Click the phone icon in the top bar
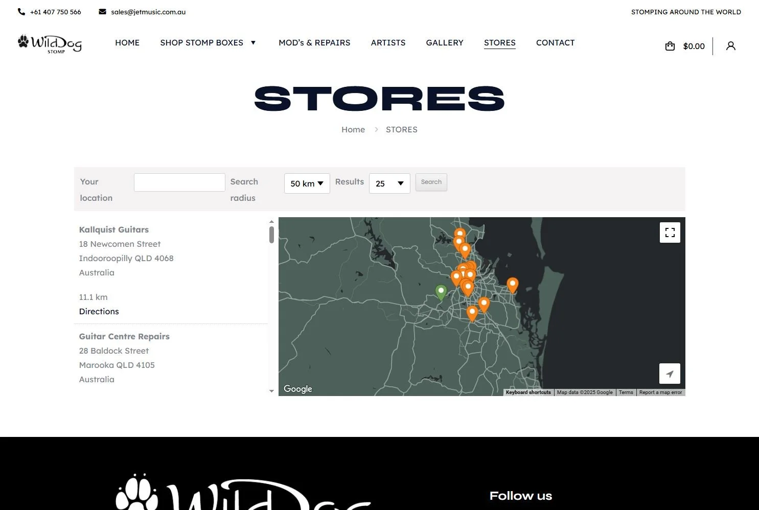 21,12
